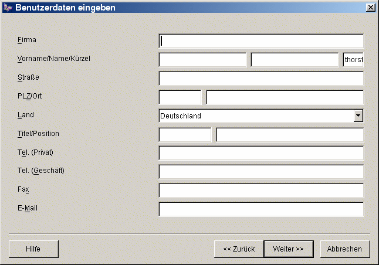Click the E-Mail input field
This screenshot has height=265, width=379.
point(261,209)
